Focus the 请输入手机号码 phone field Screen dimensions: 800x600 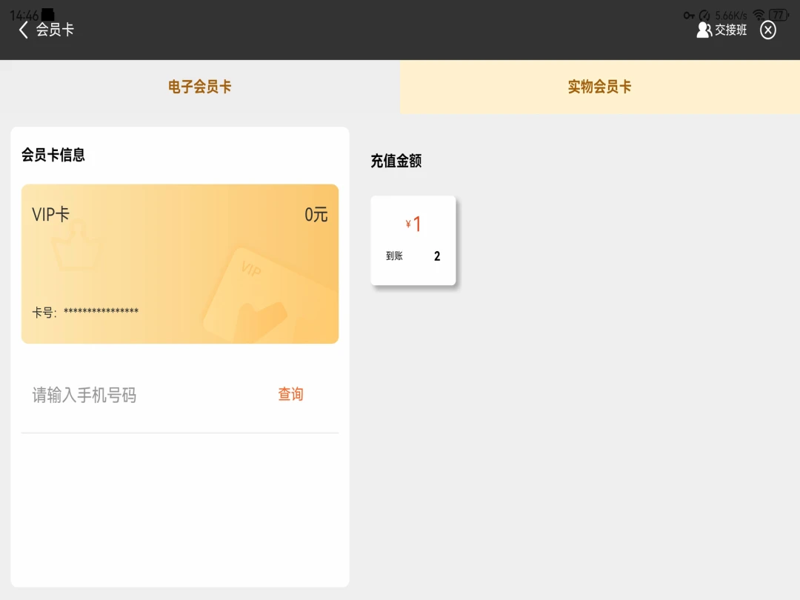pos(148,394)
